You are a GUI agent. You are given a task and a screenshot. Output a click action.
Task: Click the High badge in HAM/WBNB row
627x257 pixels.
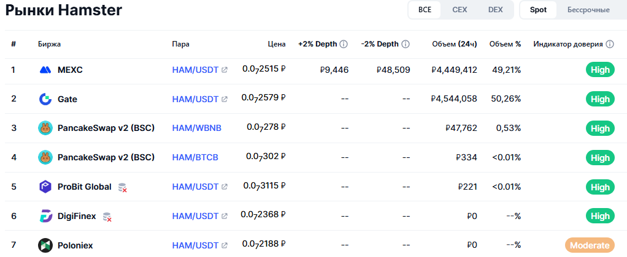[600, 128]
